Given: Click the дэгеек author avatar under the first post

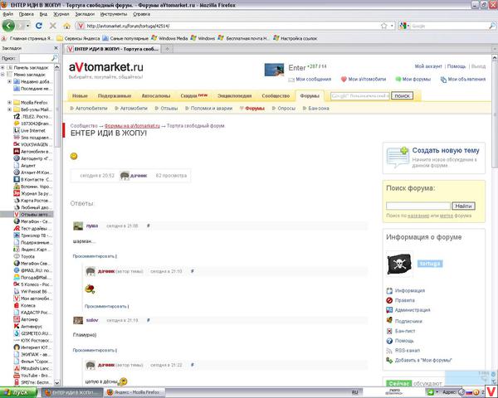Looking at the screenshot, I should tap(124, 176).
